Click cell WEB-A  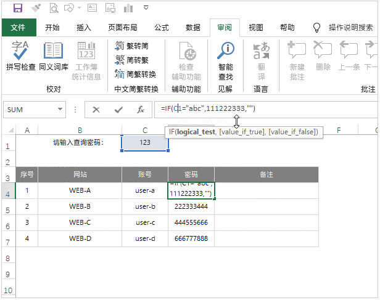click(80, 190)
